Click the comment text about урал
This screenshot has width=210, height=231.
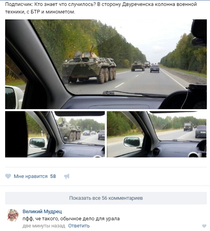(x=71, y=219)
